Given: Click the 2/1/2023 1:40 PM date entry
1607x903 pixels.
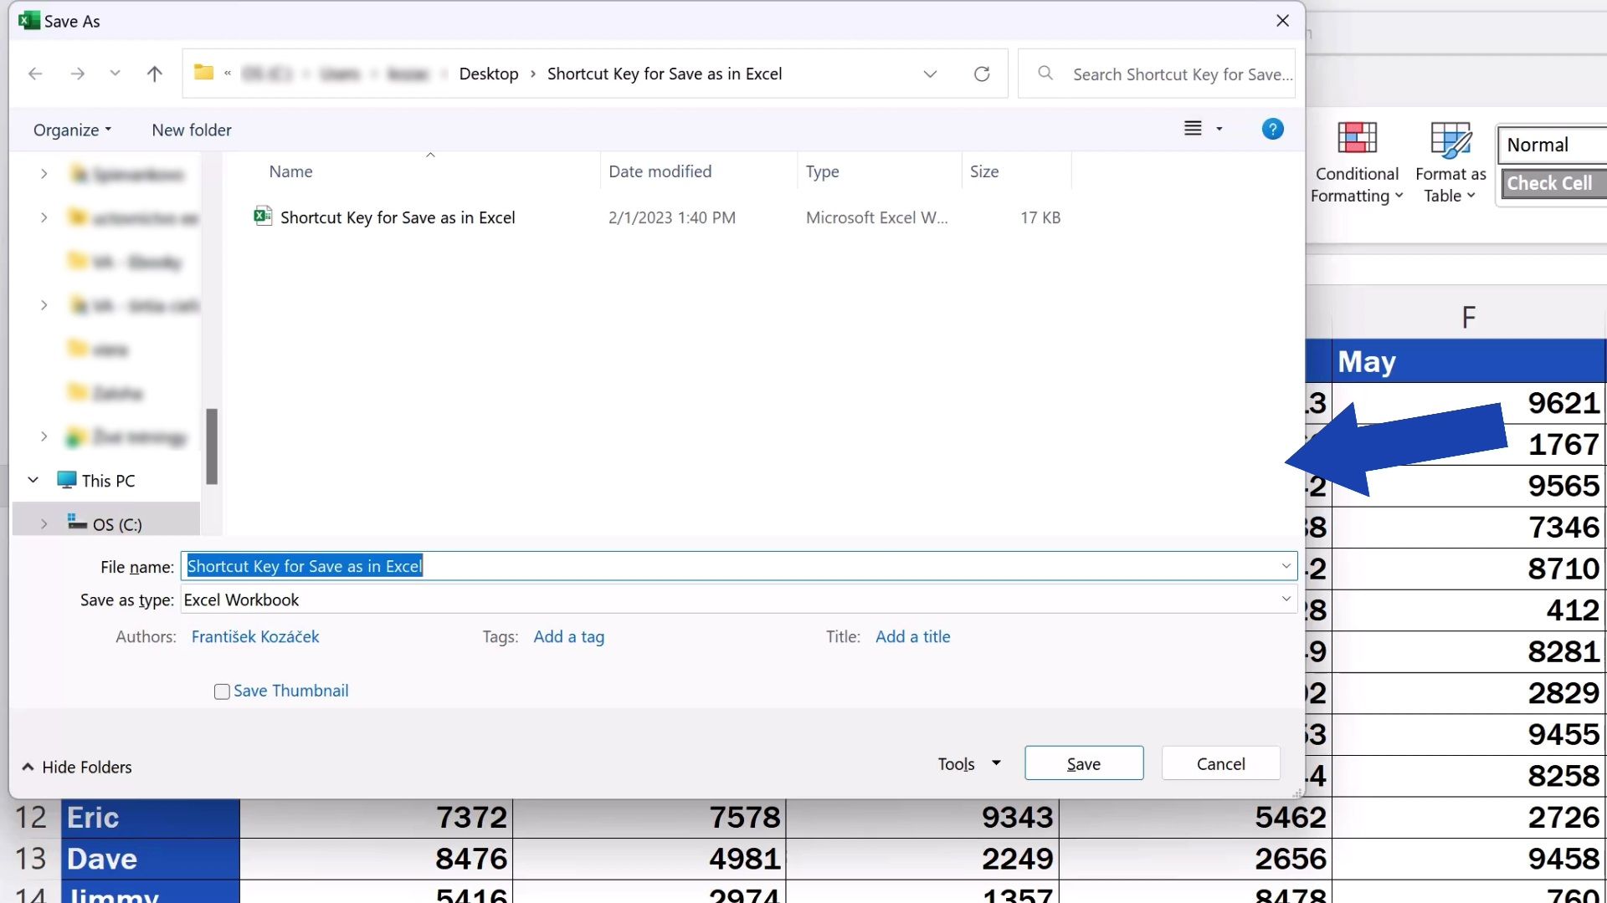Looking at the screenshot, I should (x=672, y=217).
